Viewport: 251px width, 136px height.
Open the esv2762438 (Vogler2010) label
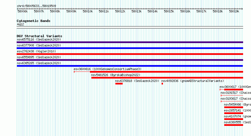(36, 51)
